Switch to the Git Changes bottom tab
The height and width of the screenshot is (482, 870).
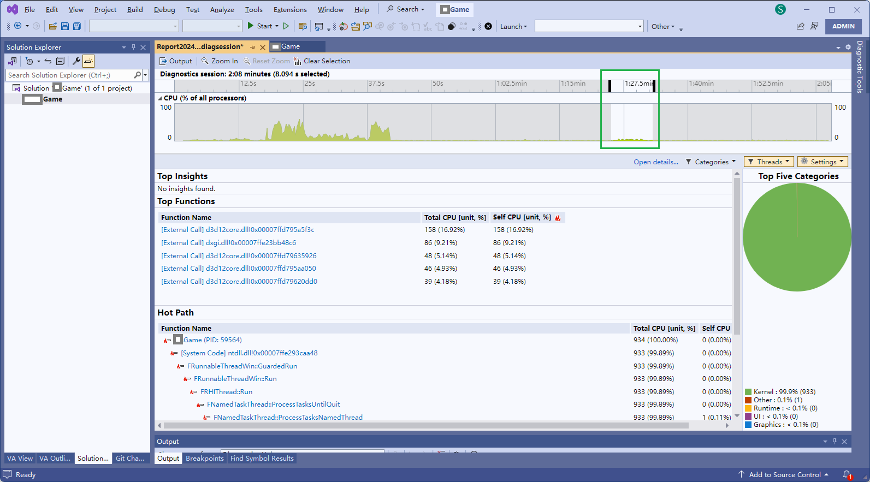coord(130,459)
